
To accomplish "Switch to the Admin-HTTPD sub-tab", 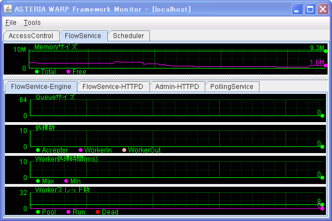I will coord(177,87).
